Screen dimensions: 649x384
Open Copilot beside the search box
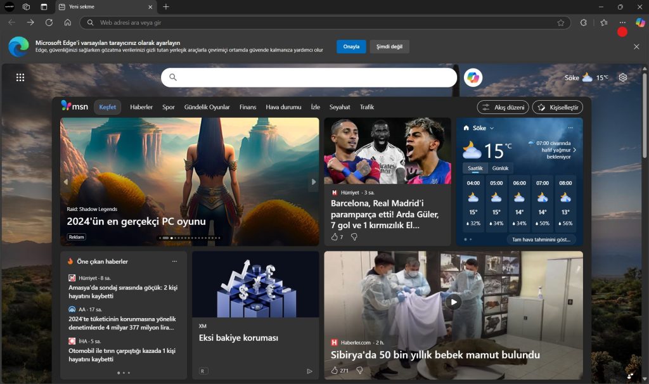[x=473, y=77]
